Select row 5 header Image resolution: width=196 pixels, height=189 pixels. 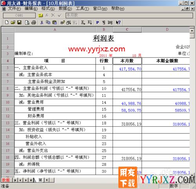7,68
